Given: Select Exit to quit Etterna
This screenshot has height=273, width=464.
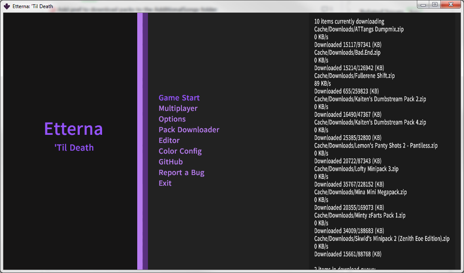Looking at the screenshot, I should (x=165, y=183).
